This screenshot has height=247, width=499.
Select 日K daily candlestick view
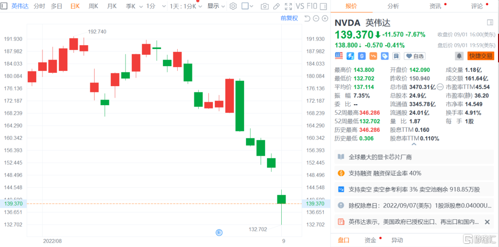point(75,6)
